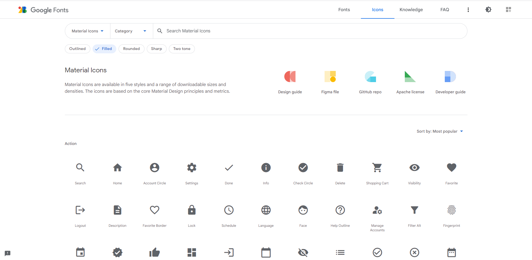Expand the Category dropdown

[131, 31]
